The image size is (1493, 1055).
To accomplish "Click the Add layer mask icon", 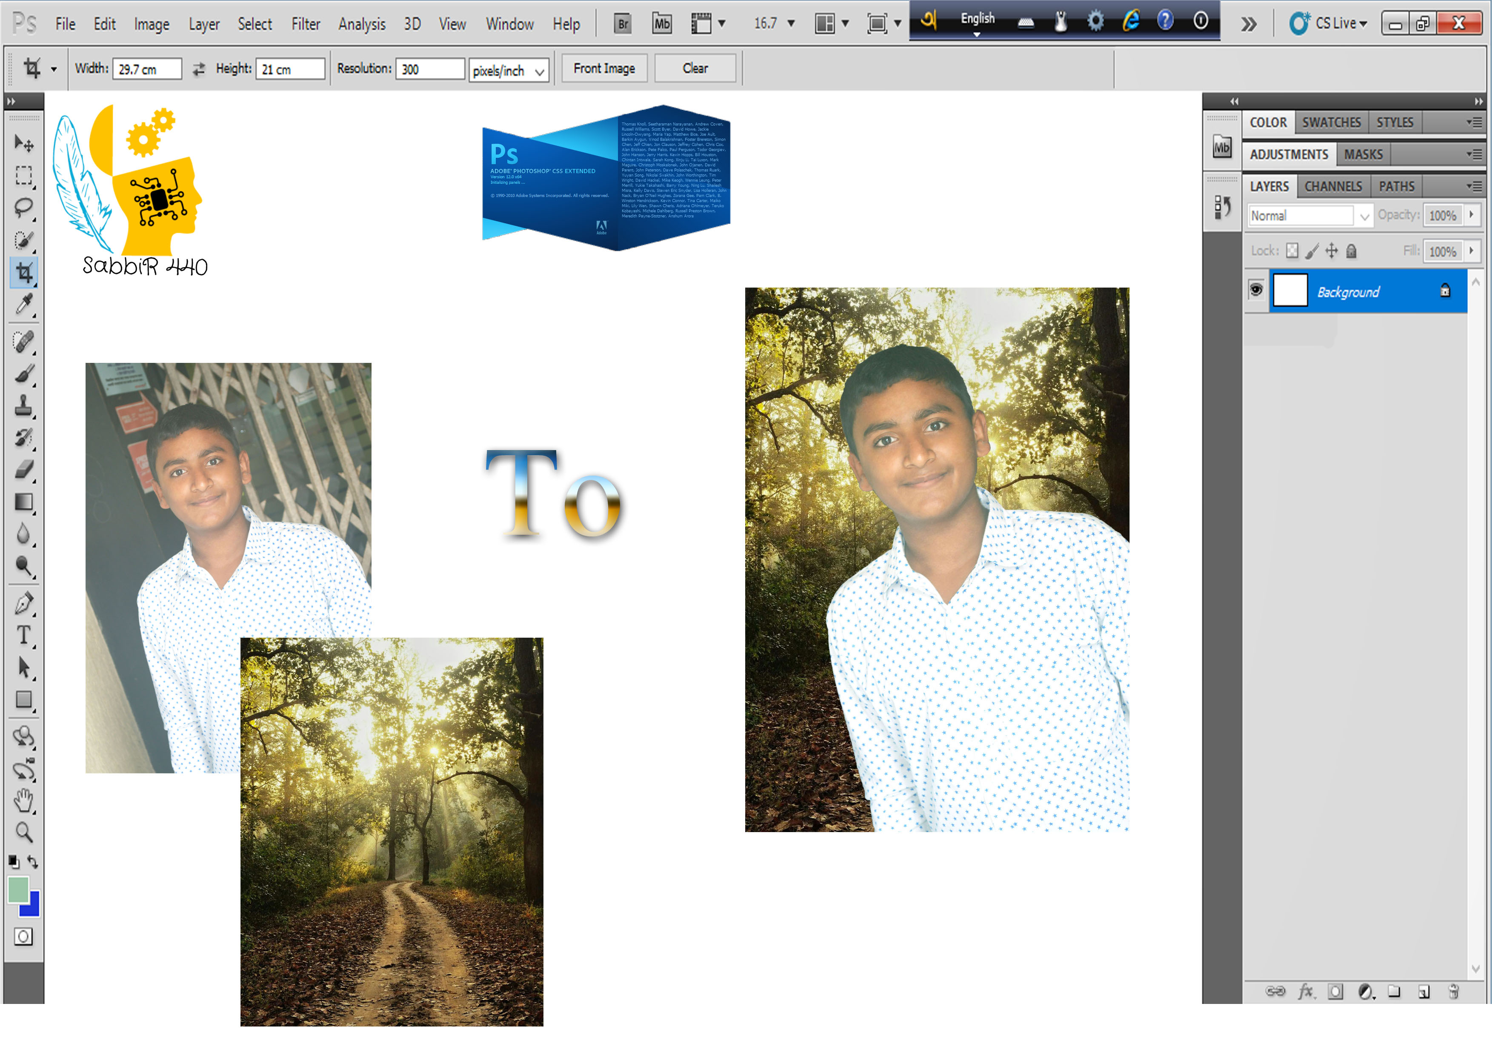I will click(1336, 991).
